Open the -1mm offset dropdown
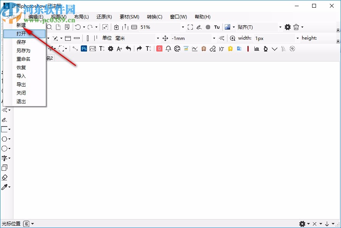This screenshot has height=228, width=341. (214, 38)
